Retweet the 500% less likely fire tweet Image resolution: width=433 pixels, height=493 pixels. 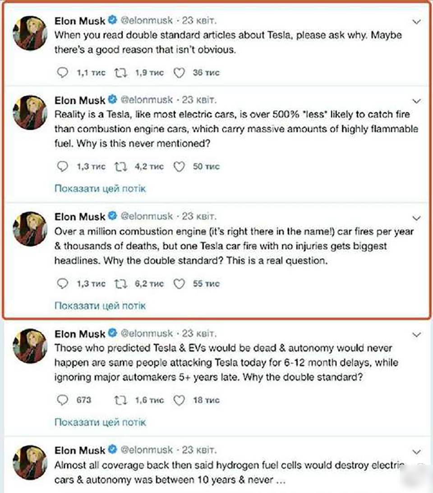coord(120,167)
